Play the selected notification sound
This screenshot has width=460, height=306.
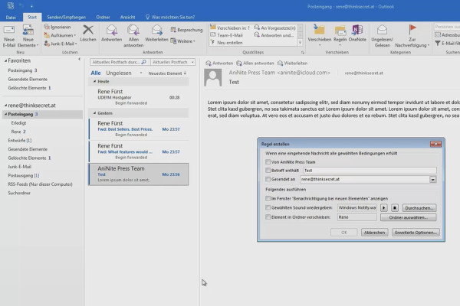click(x=384, y=208)
